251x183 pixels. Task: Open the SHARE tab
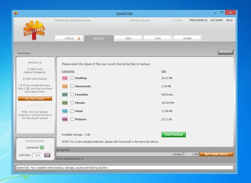[187, 38]
